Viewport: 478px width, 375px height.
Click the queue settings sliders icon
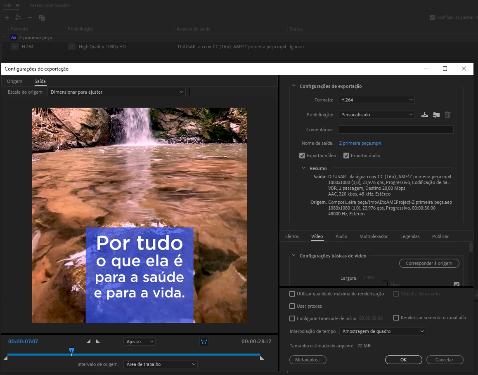(x=18, y=18)
